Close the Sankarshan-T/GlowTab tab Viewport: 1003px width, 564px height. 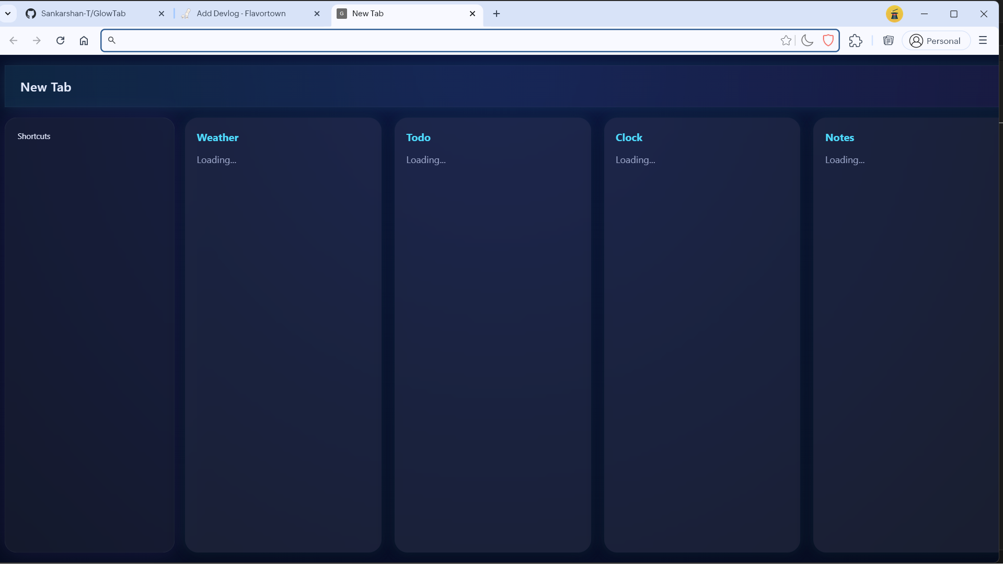(162, 14)
